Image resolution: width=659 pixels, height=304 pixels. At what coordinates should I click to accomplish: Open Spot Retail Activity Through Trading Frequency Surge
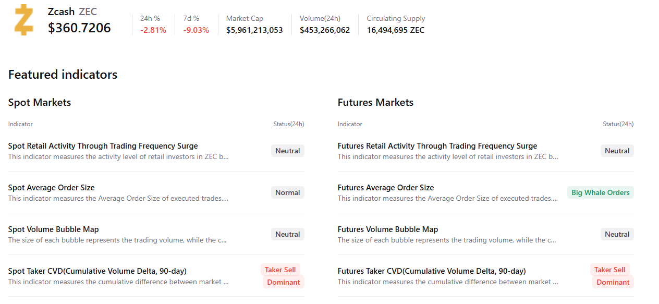[103, 146]
